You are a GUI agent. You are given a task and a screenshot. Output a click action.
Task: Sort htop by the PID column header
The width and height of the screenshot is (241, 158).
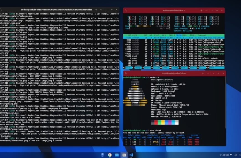click(129, 35)
